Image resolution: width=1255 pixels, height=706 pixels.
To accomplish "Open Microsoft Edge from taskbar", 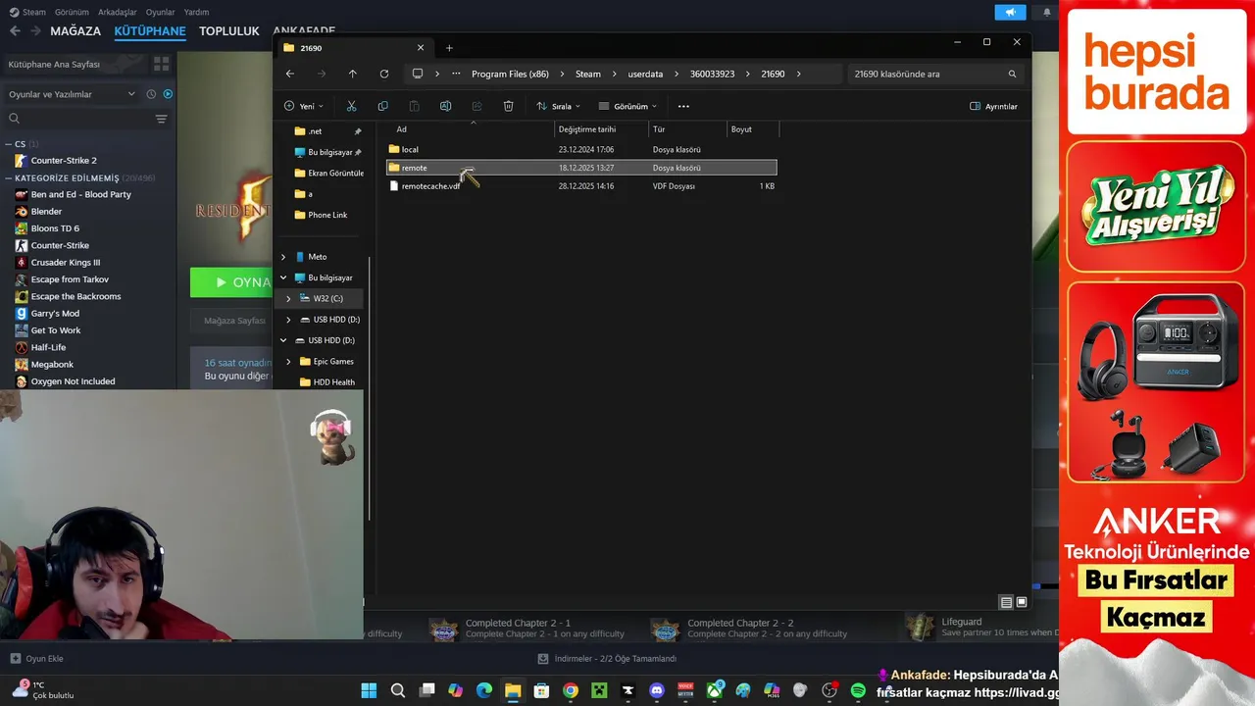I will click(483, 690).
